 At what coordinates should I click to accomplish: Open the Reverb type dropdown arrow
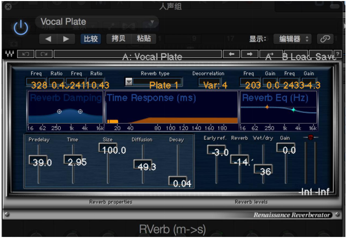[129, 82]
